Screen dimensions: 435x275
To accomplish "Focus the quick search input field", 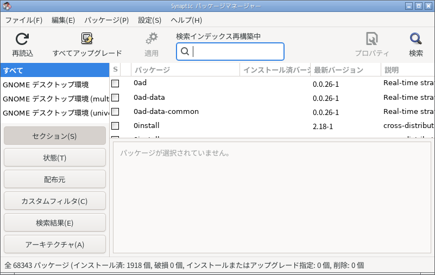I will pos(230,52).
